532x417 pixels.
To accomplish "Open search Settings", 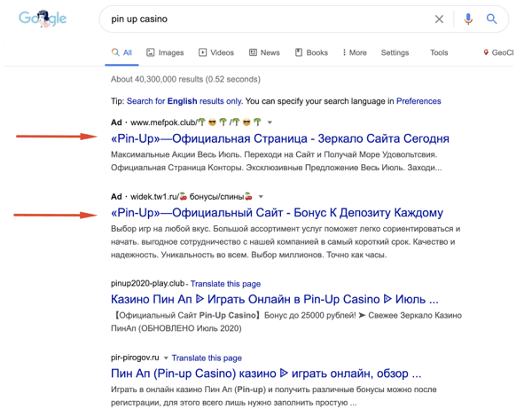I will pos(395,52).
